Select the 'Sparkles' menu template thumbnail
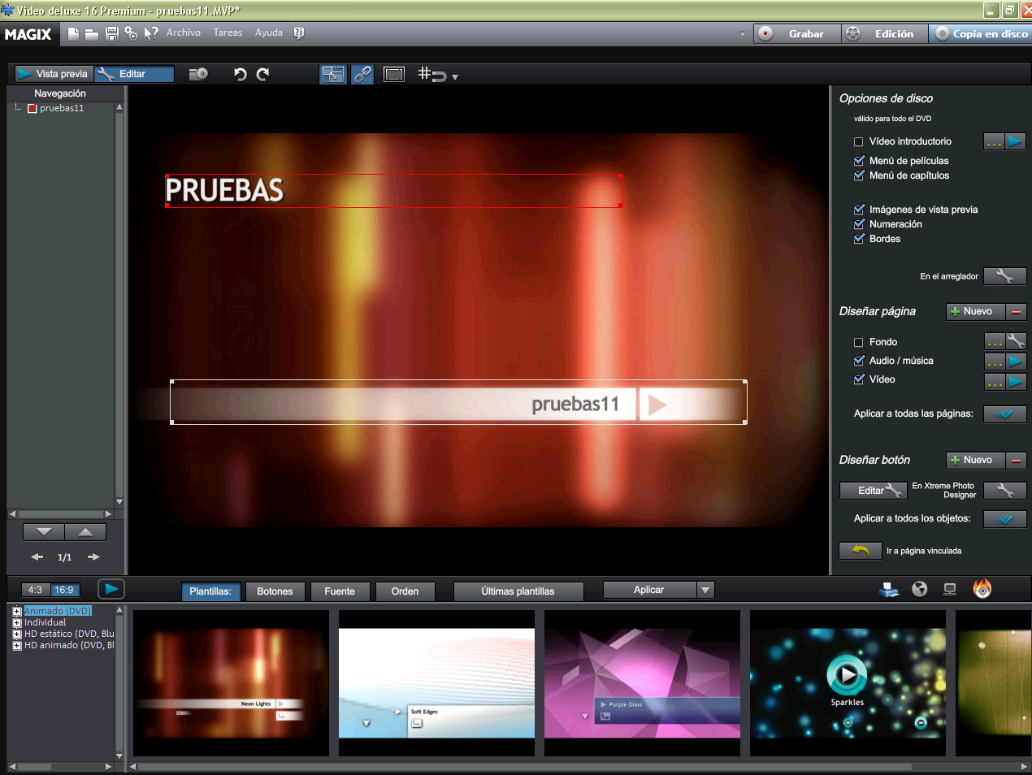This screenshot has width=1032, height=775. click(x=847, y=682)
